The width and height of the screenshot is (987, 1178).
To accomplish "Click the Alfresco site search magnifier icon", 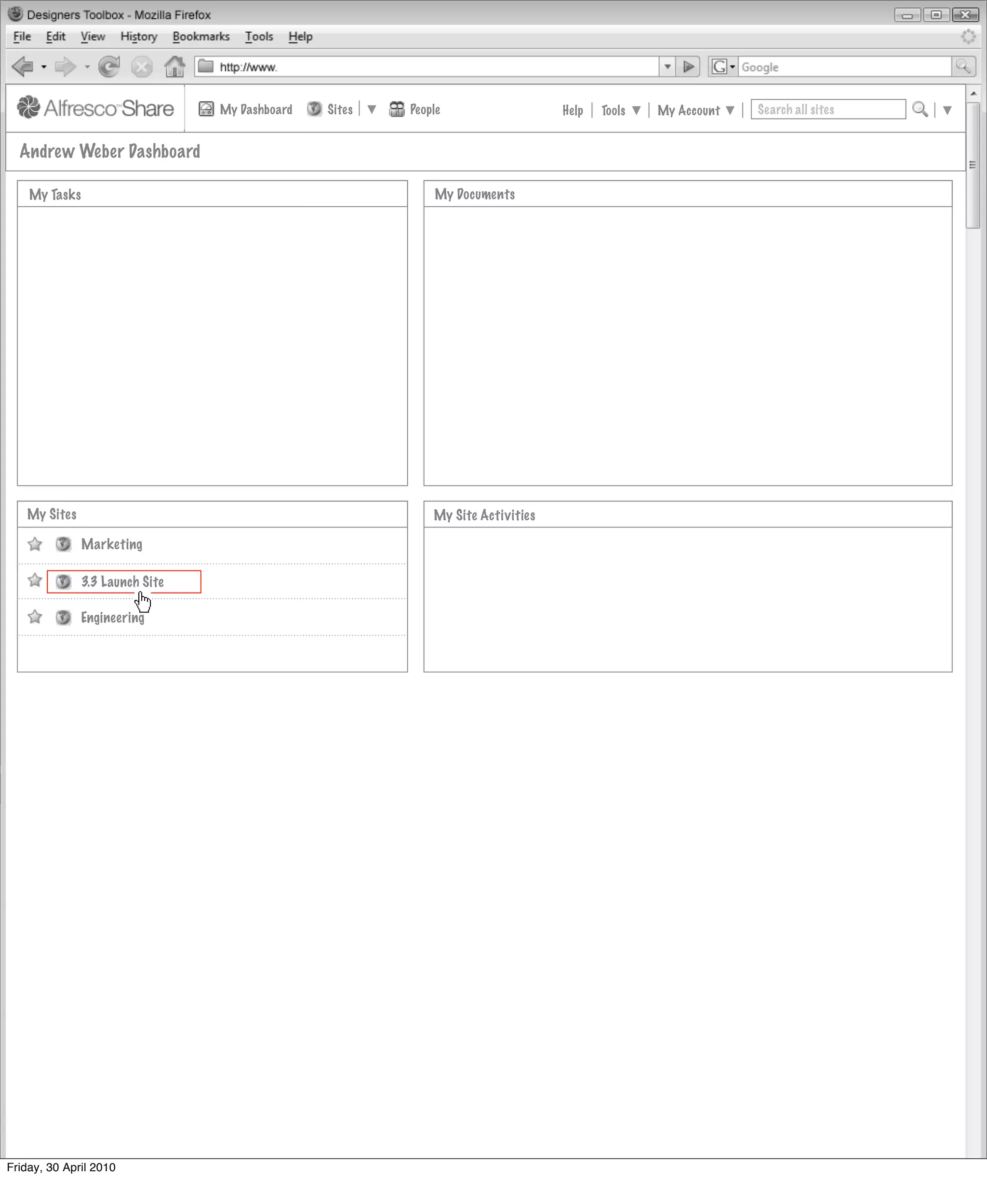I will point(920,109).
